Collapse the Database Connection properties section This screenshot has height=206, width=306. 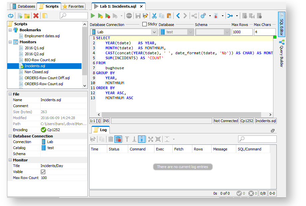(x=10, y=136)
